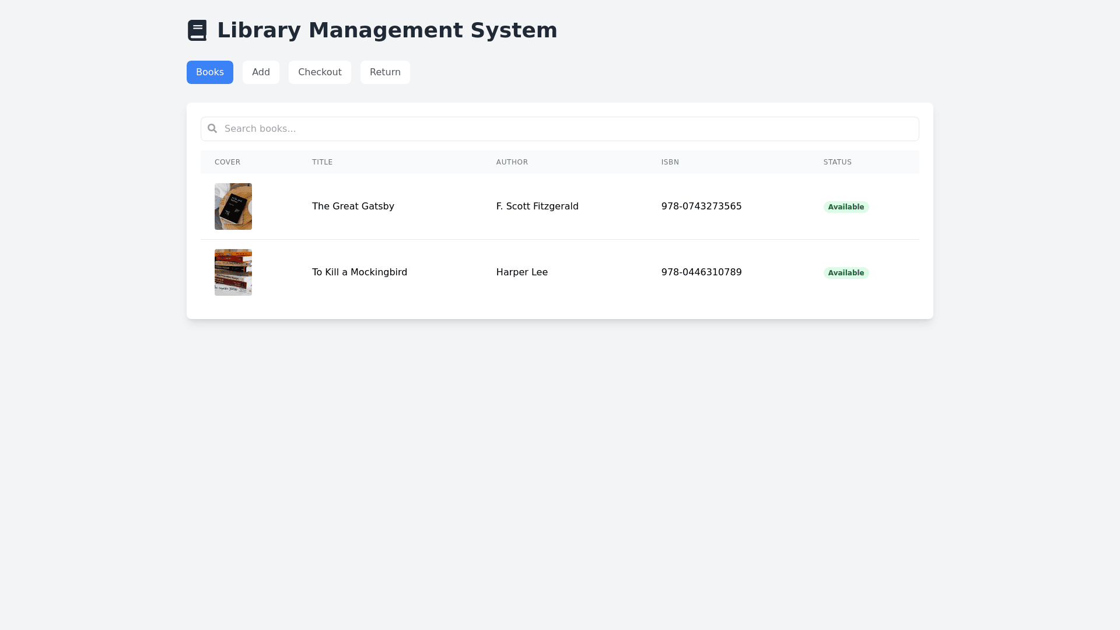Click author Harper Lee

521,272
